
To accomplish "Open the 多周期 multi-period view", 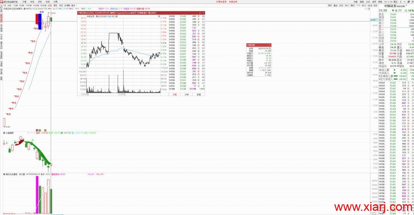I will 67,5.
